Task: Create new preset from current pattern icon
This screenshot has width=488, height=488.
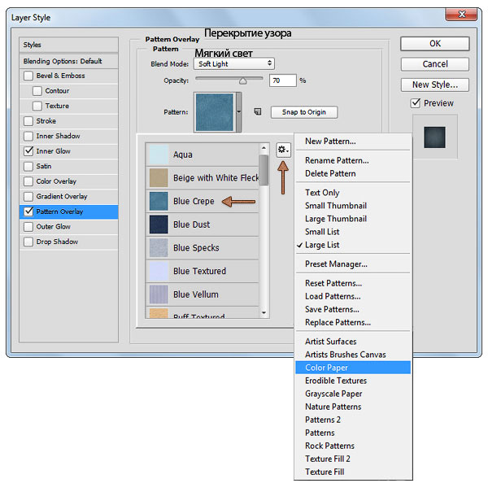Action: tap(257, 111)
